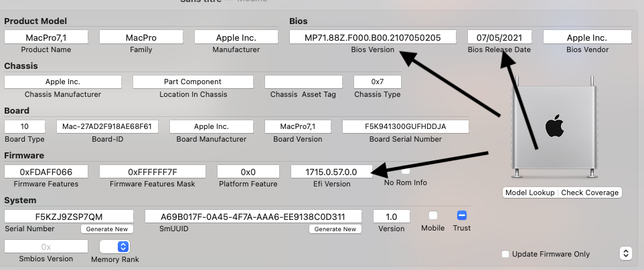
Task: Click the Bios section heading
Action: 298,21
